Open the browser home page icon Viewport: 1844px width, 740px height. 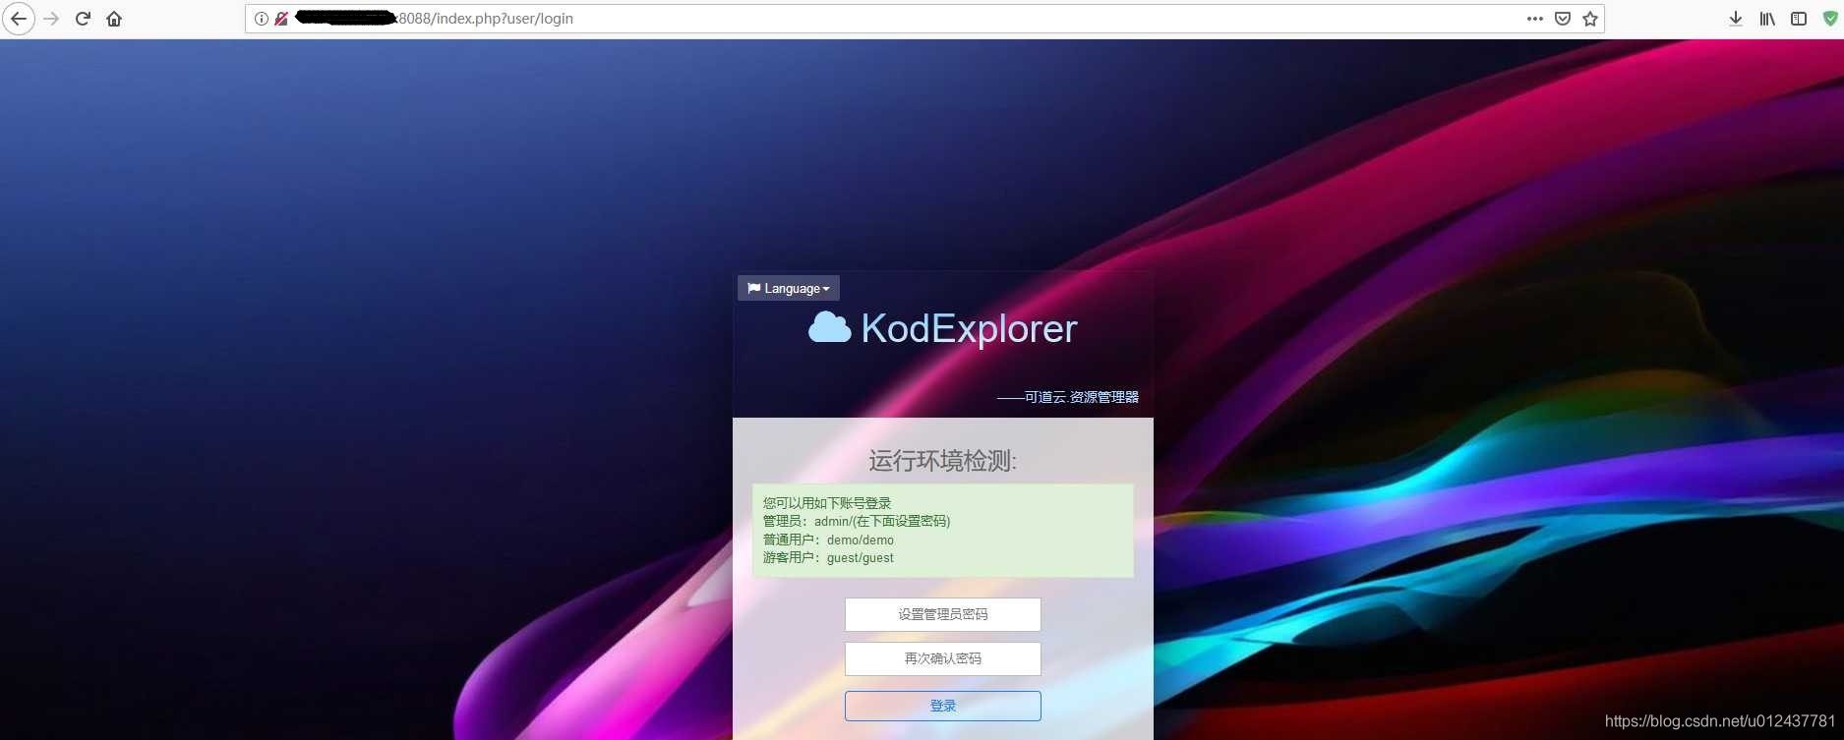tap(114, 19)
